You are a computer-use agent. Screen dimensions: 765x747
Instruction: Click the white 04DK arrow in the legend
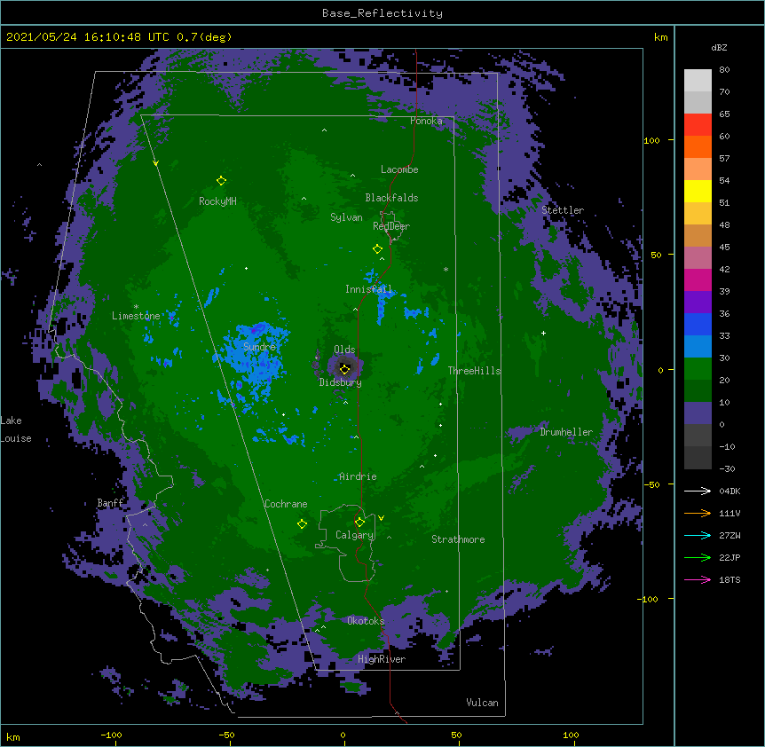(698, 491)
